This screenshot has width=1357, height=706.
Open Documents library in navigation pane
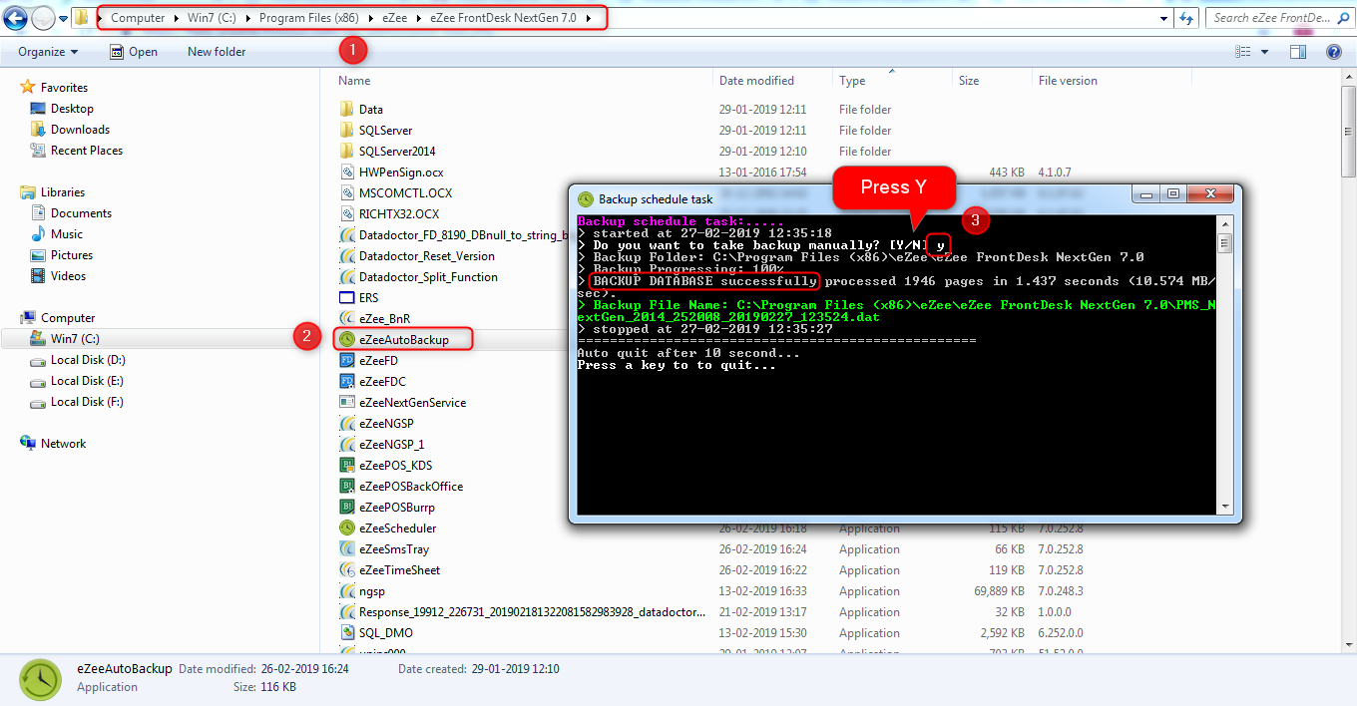pyautogui.click(x=81, y=213)
